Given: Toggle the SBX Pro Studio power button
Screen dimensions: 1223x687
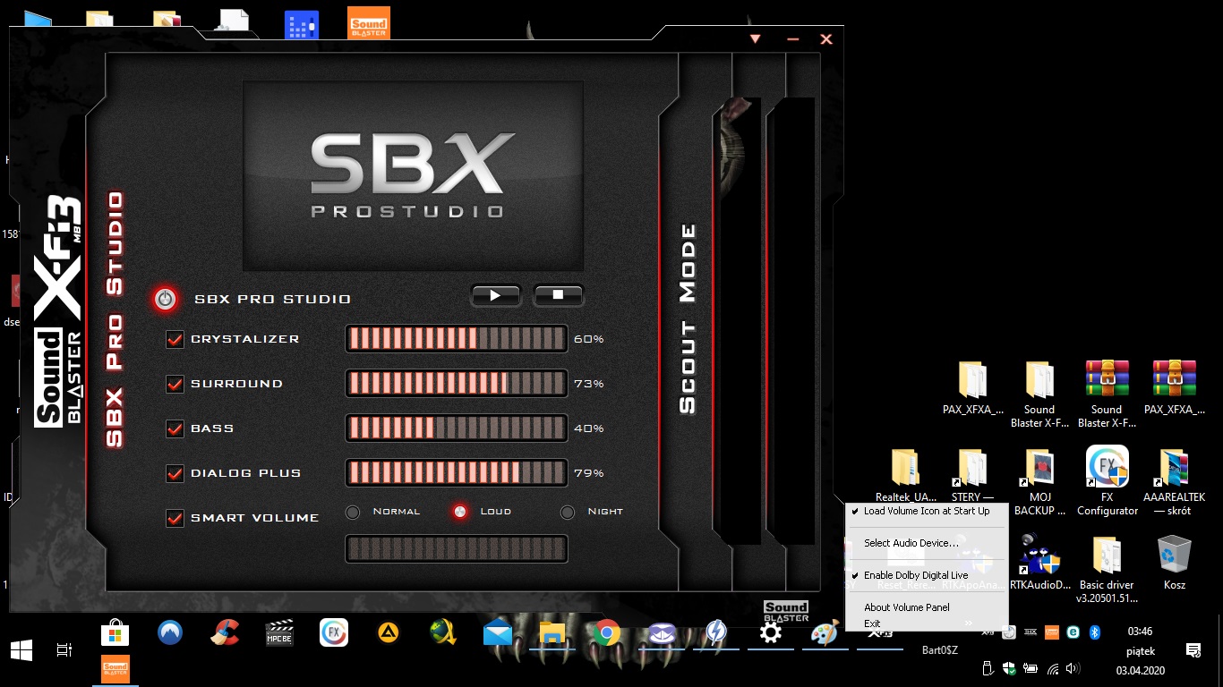Looking at the screenshot, I should tap(166, 299).
